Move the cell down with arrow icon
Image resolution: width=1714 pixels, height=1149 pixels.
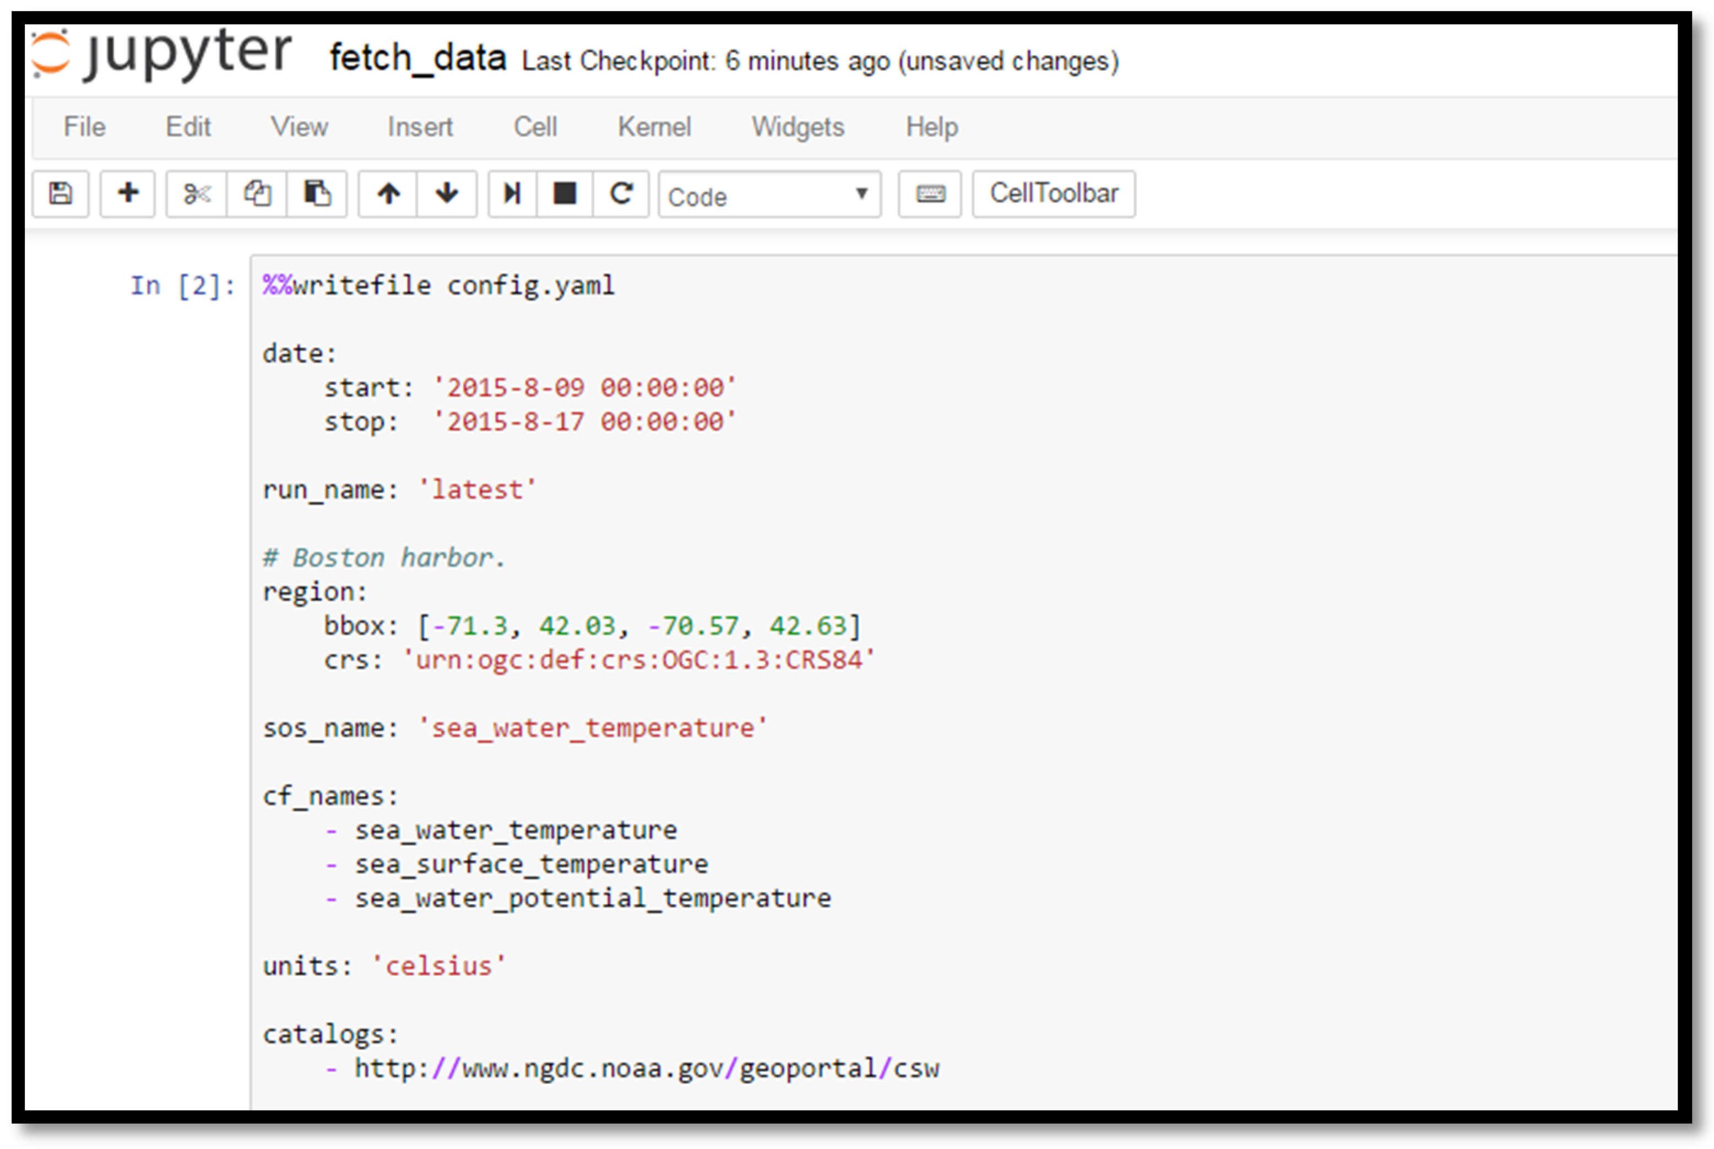pyautogui.click(x=447, y=193)
